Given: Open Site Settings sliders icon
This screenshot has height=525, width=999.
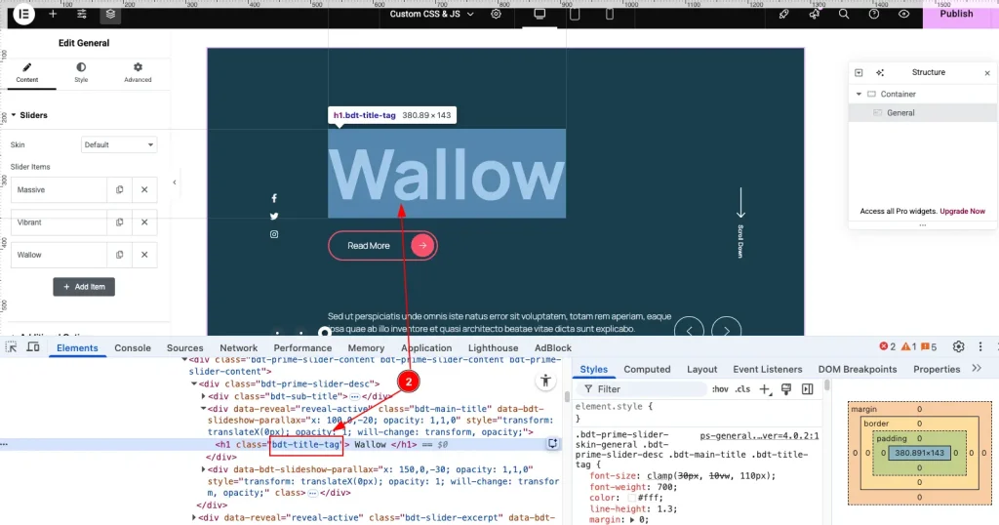Looking at the screenshot, I should 82,14.
